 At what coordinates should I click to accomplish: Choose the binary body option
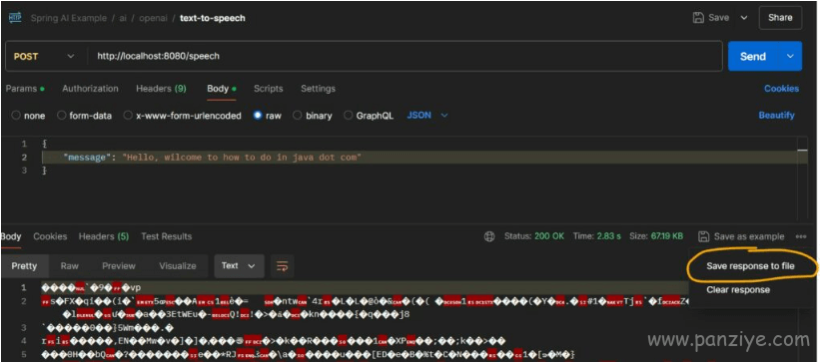[297, 116]
